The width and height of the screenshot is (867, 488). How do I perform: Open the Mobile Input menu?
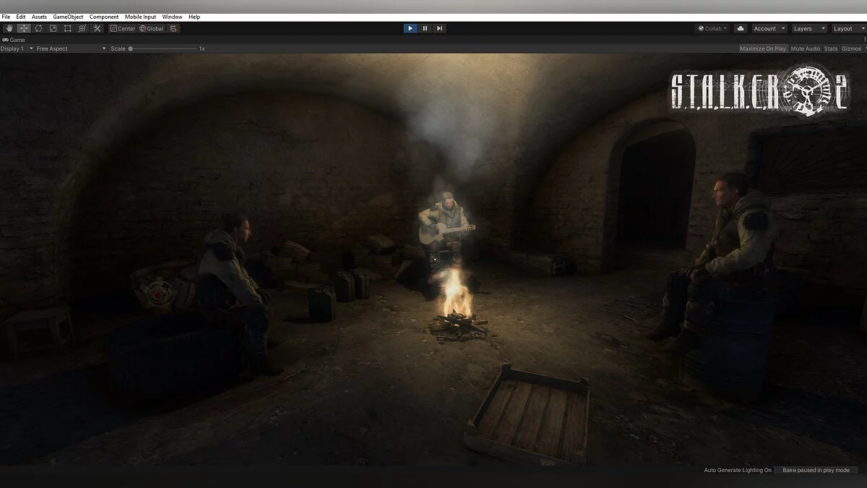(140, 17)
